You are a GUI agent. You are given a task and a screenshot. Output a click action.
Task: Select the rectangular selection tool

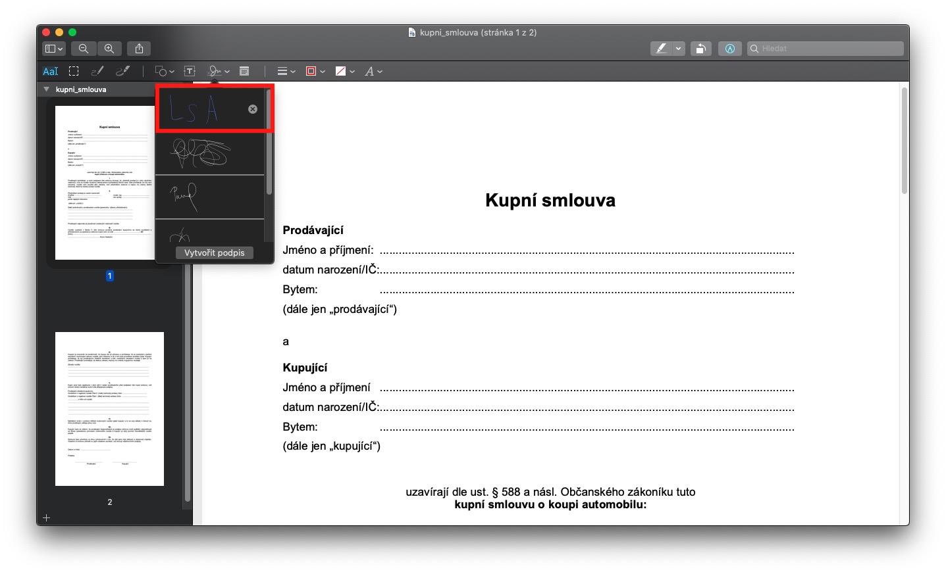[74, 71]
